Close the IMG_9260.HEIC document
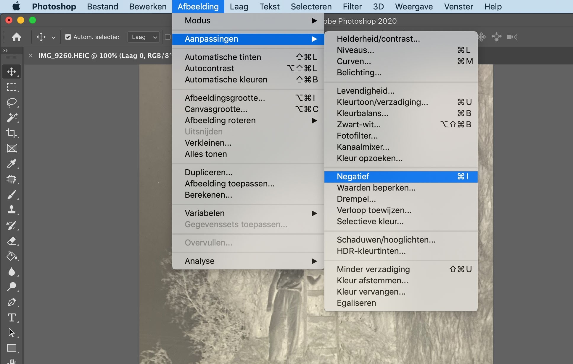Image resolution: width=573 pixels, height=364 pixels. click(31, 55)
